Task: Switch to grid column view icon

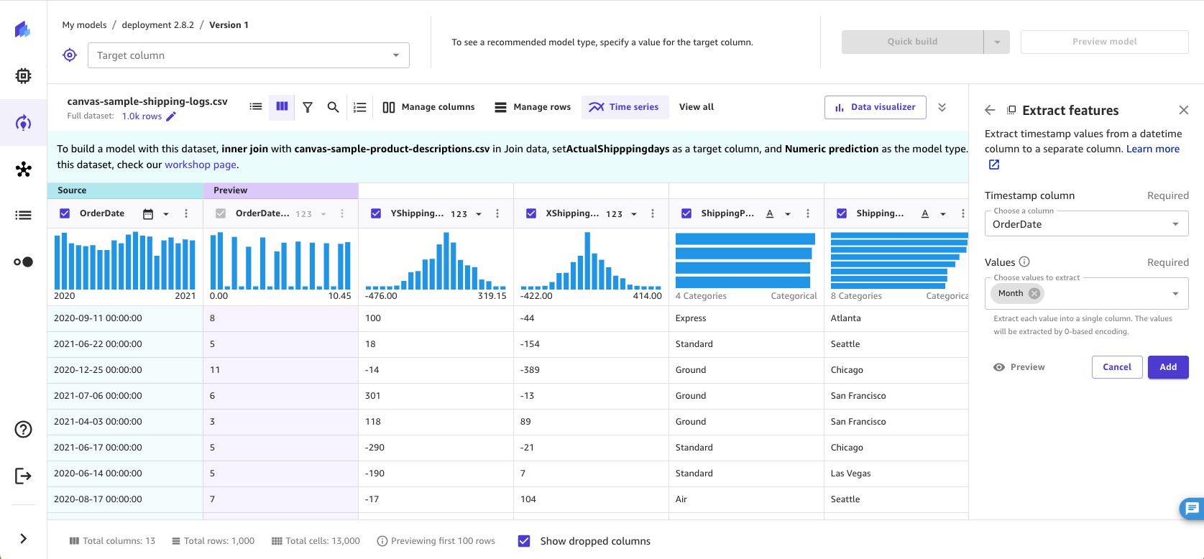Action: (282, 107)
